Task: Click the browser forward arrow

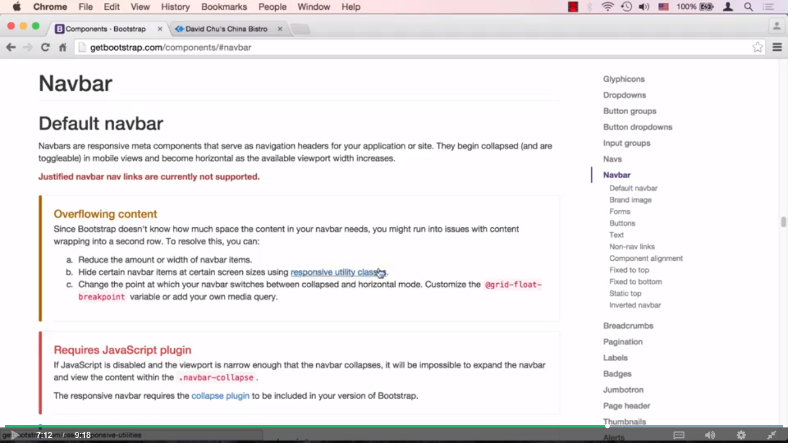Action: tap(28, 47)
